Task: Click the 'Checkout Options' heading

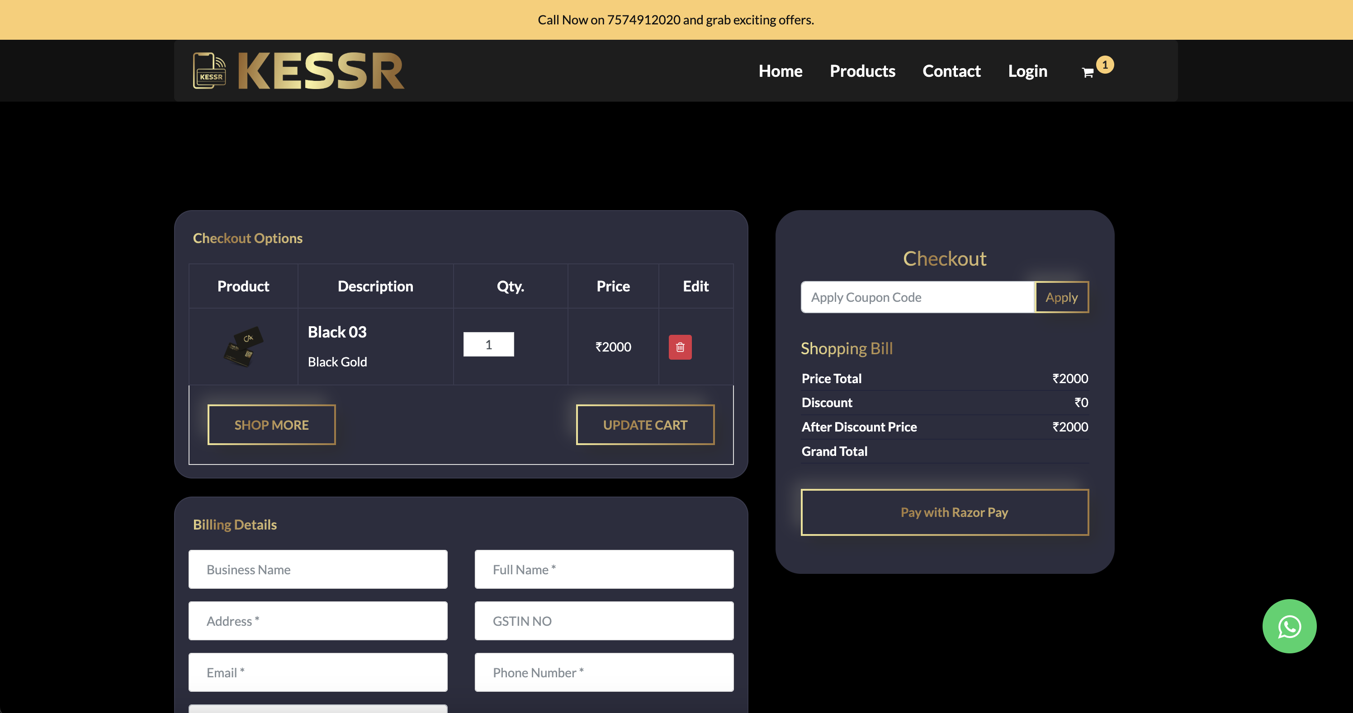Action: [247, 238]
